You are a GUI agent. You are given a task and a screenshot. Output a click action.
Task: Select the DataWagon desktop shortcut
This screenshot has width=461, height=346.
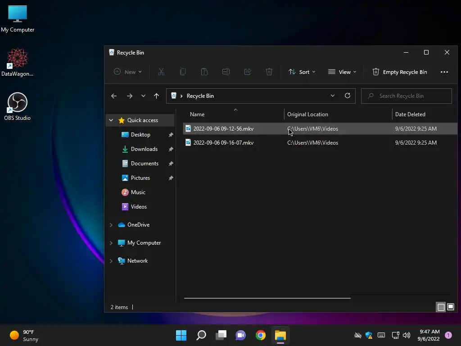(x=18, y=62)
